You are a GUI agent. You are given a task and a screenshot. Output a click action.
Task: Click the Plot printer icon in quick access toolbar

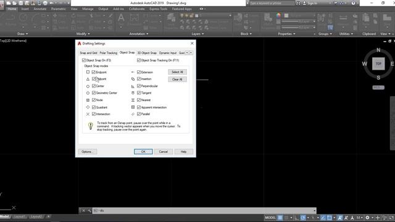click(x=45, y=3)
